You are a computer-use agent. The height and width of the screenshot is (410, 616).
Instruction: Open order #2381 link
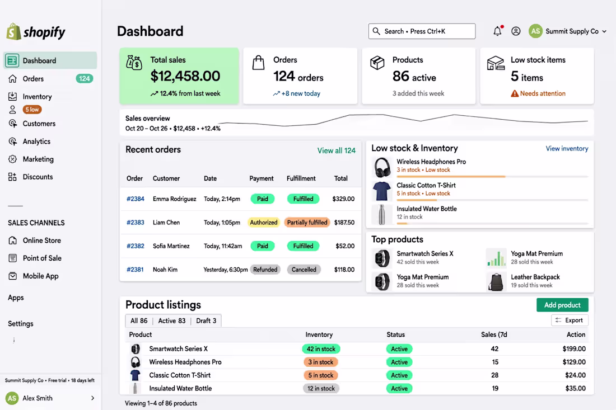click(135, 270)
